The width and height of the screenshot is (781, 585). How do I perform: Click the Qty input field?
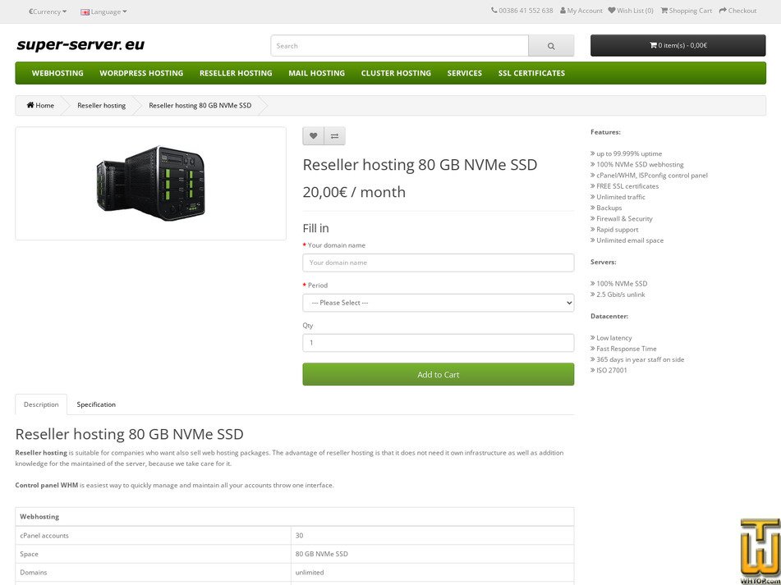pyautogui.click(x=438, y=343)
